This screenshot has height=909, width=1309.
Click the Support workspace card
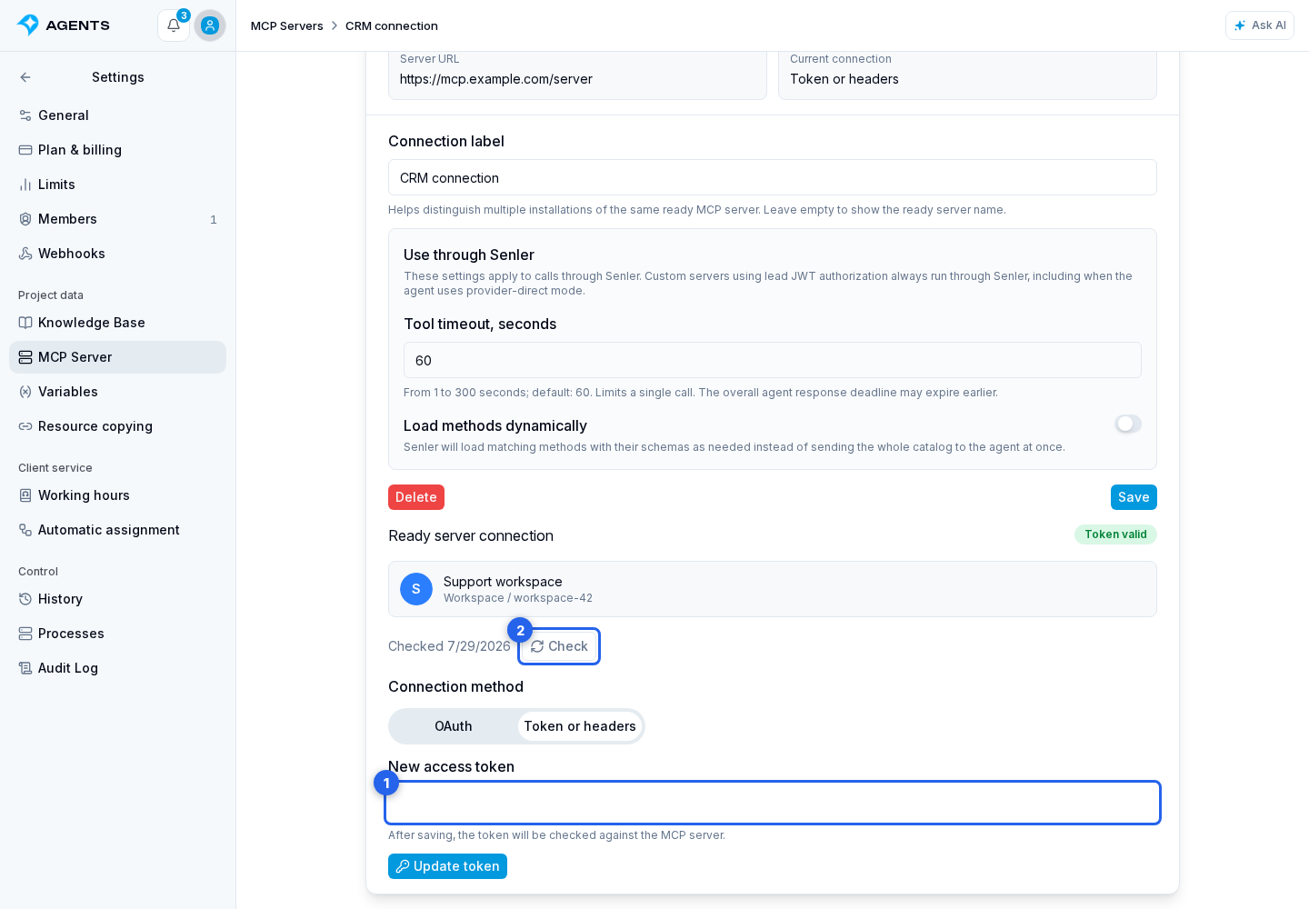click(773, 589)
